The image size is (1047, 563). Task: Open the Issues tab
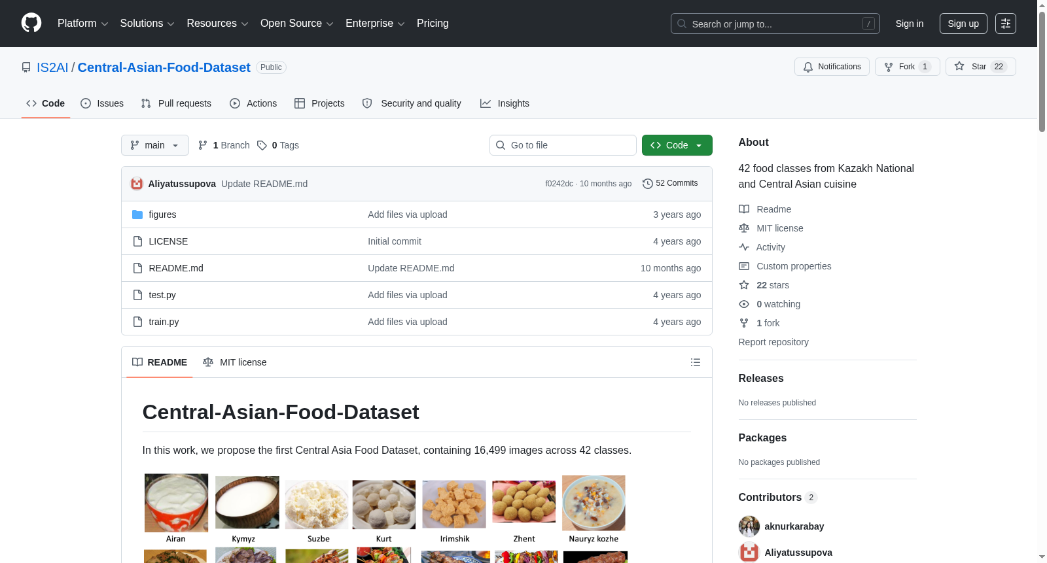pos(102,103)
